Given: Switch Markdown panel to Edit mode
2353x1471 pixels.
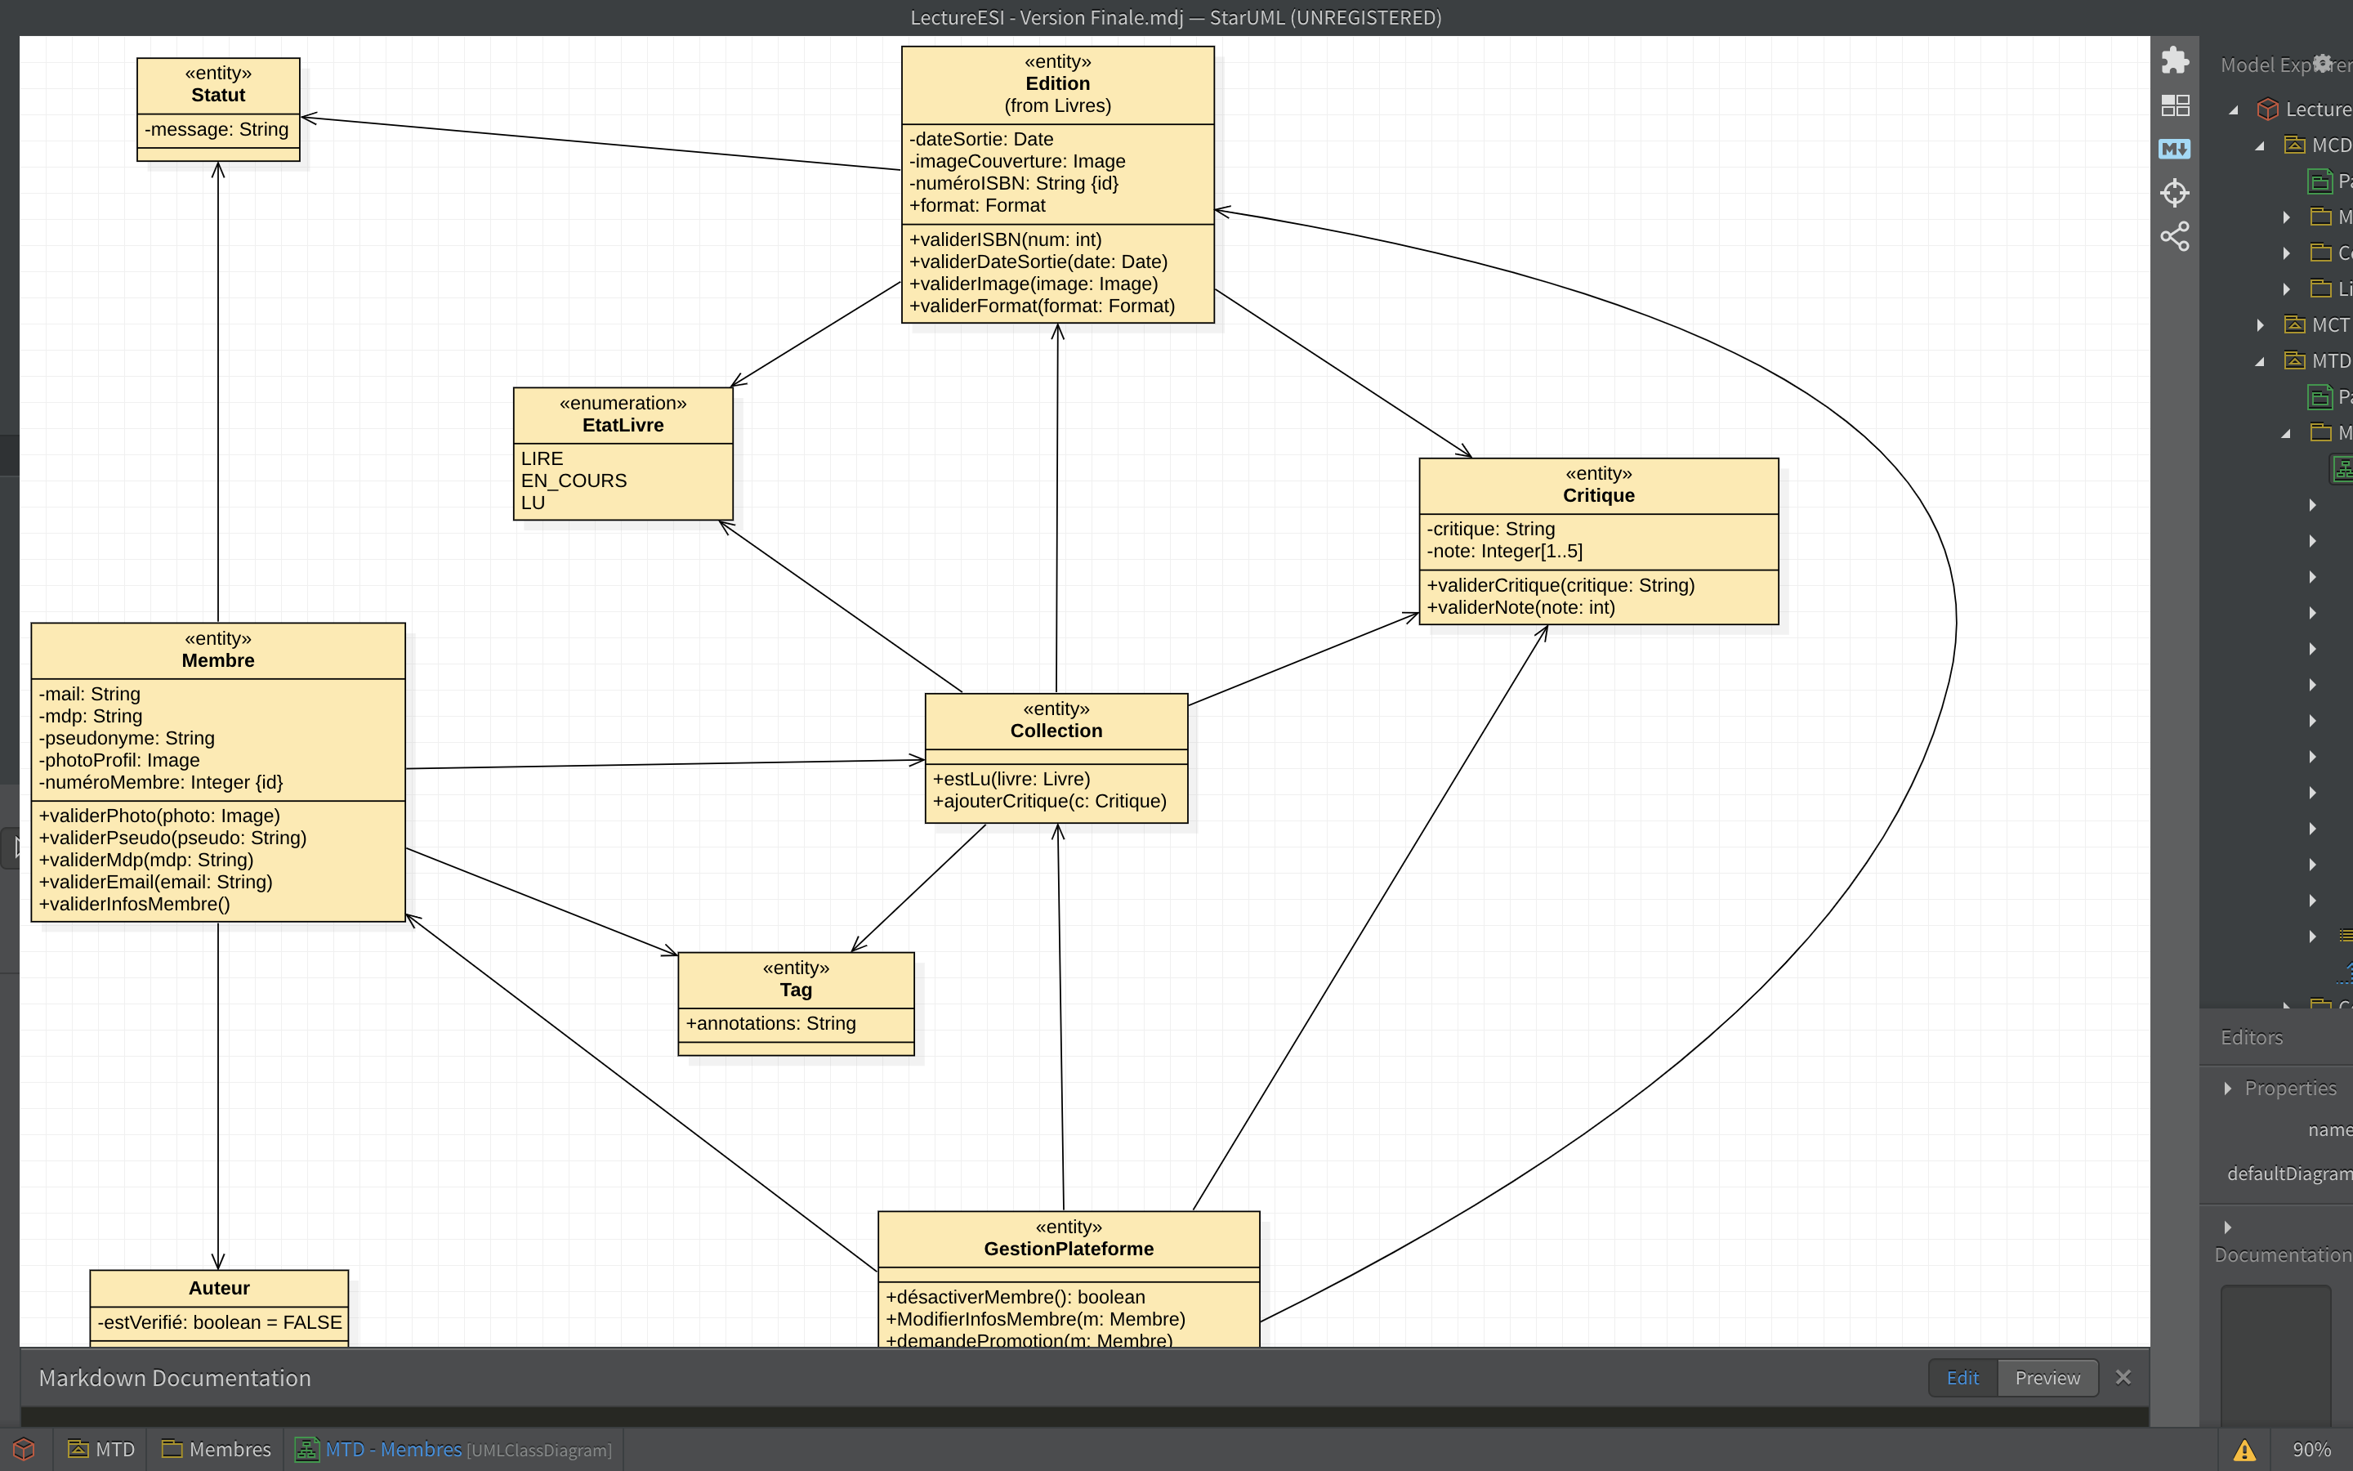Looking at the screenshot, I should point(1962,1378).
